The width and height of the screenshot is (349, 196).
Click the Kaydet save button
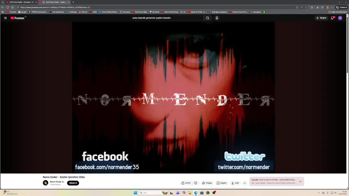coord(222,183)
